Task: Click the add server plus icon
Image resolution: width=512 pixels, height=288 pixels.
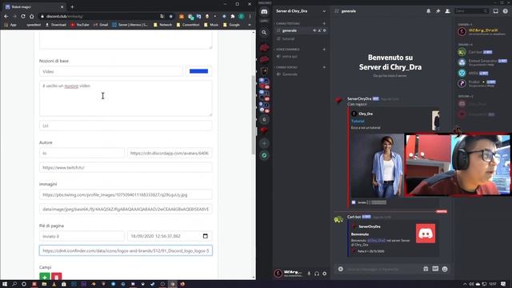Action: (264, 143)
